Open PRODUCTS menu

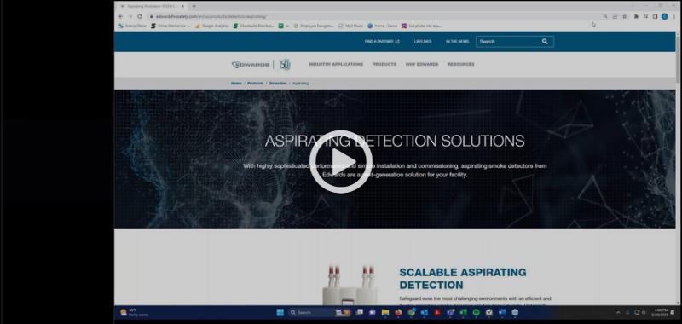coord(384,64)
